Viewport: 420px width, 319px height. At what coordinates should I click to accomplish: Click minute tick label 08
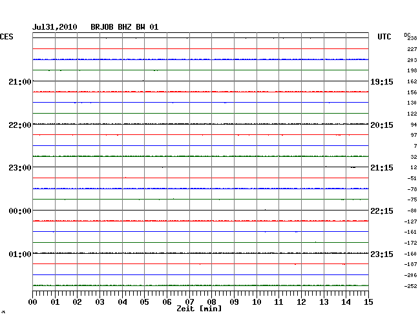[211, 302]
